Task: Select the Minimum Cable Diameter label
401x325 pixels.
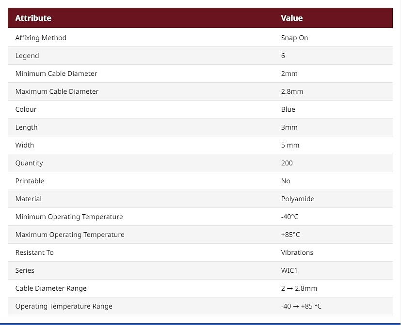Action: coord(56,74)
